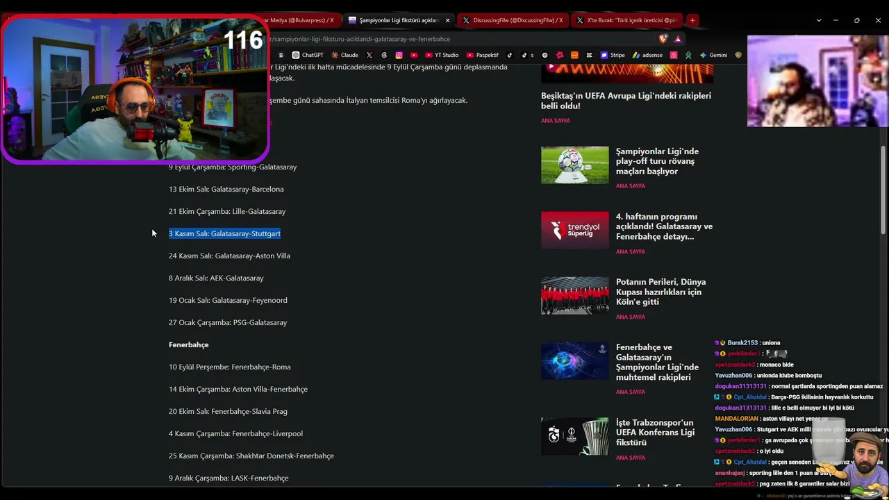
Task: Click the Trabzonspor Conference League thumbnail
Action: pos(574,436)
